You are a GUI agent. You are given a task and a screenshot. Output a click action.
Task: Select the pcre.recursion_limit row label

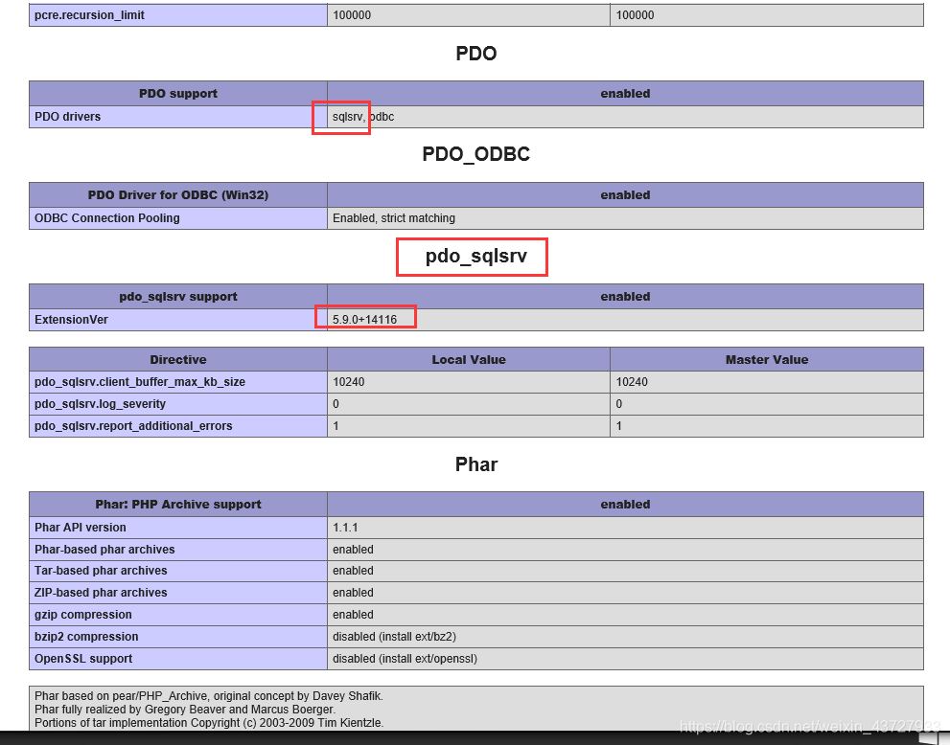tap(86, 14)
